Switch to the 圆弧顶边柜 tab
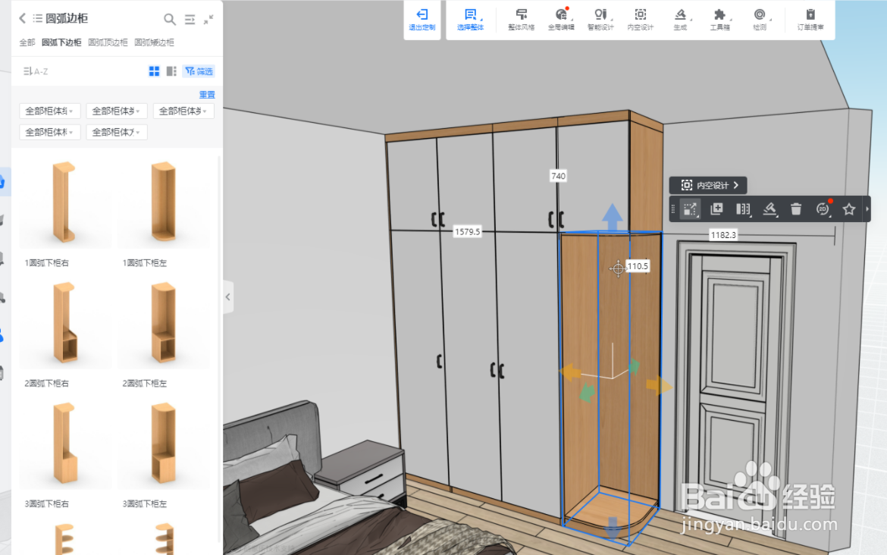887x555 pixels. point(108,42)
